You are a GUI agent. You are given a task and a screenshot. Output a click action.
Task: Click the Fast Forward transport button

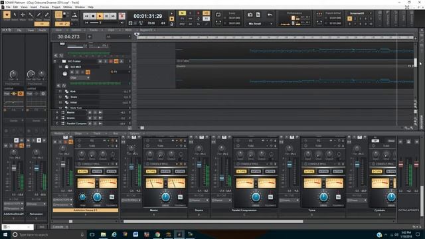tap(113, 16)
